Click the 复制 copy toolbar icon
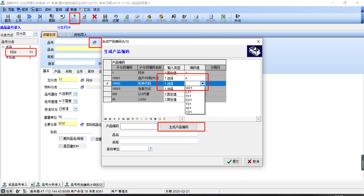The image size is (364, 196). (x=52, y=18)
